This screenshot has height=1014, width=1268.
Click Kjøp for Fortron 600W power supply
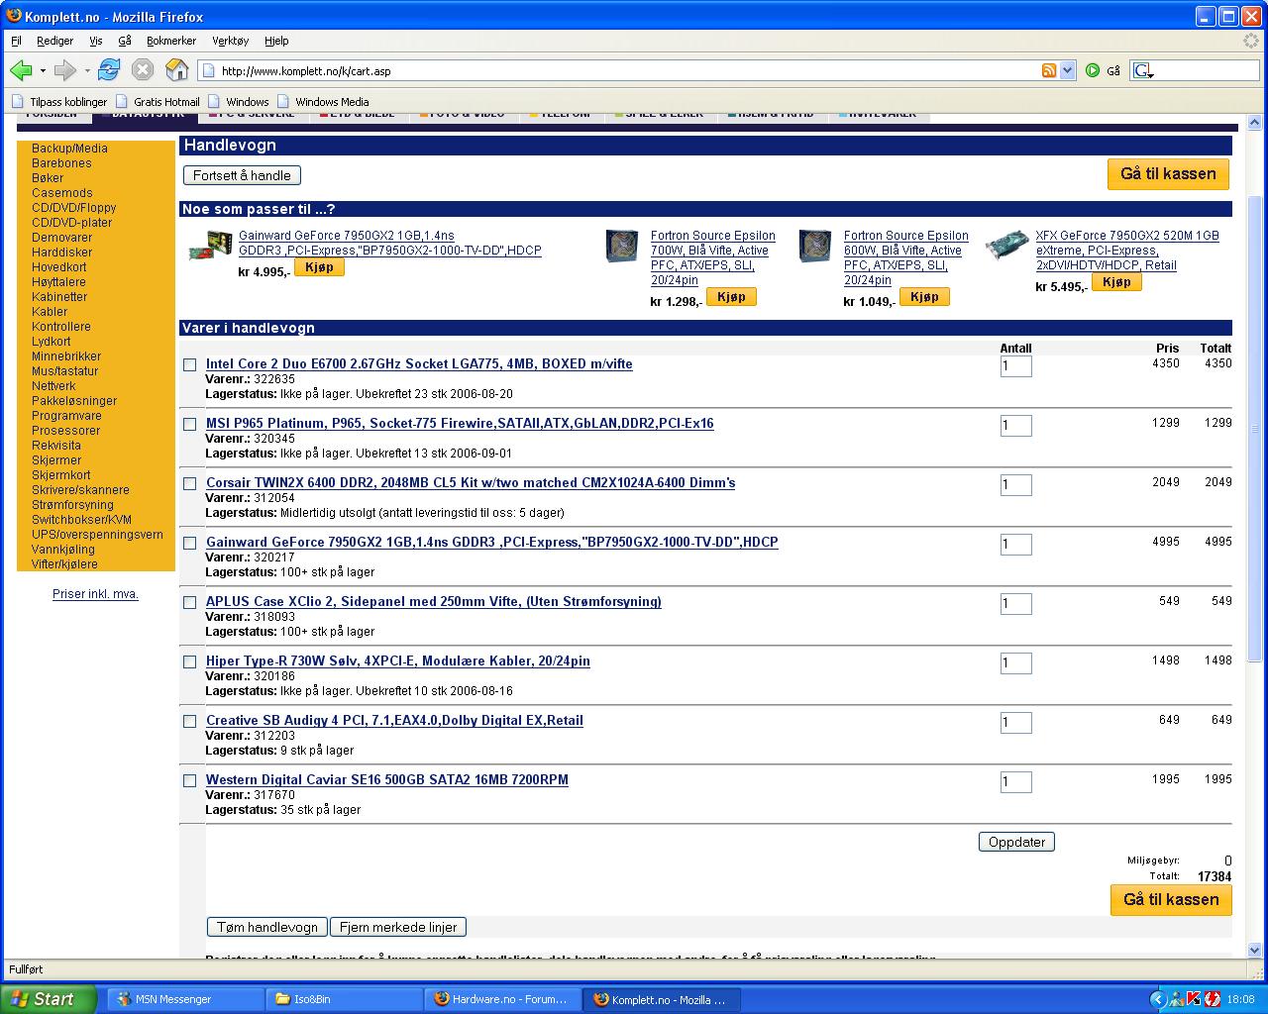(924, 297)
